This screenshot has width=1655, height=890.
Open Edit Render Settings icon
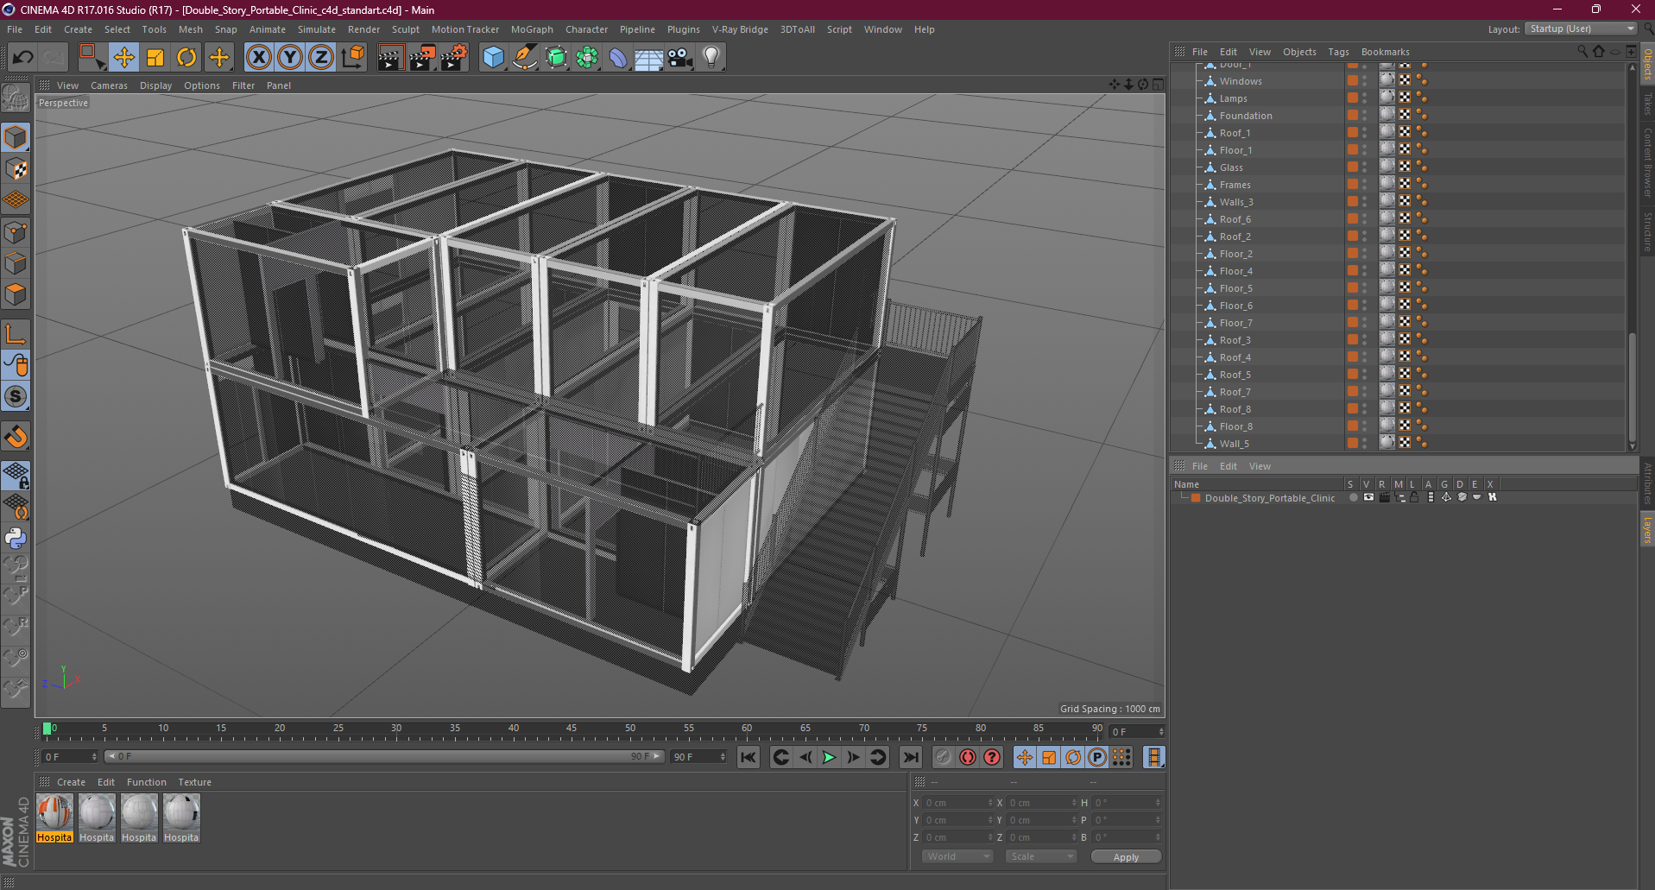453,58
